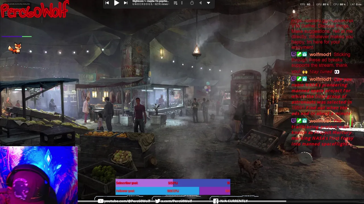
Task: Click the Follower goal progress bar
Action: [173, 191]
